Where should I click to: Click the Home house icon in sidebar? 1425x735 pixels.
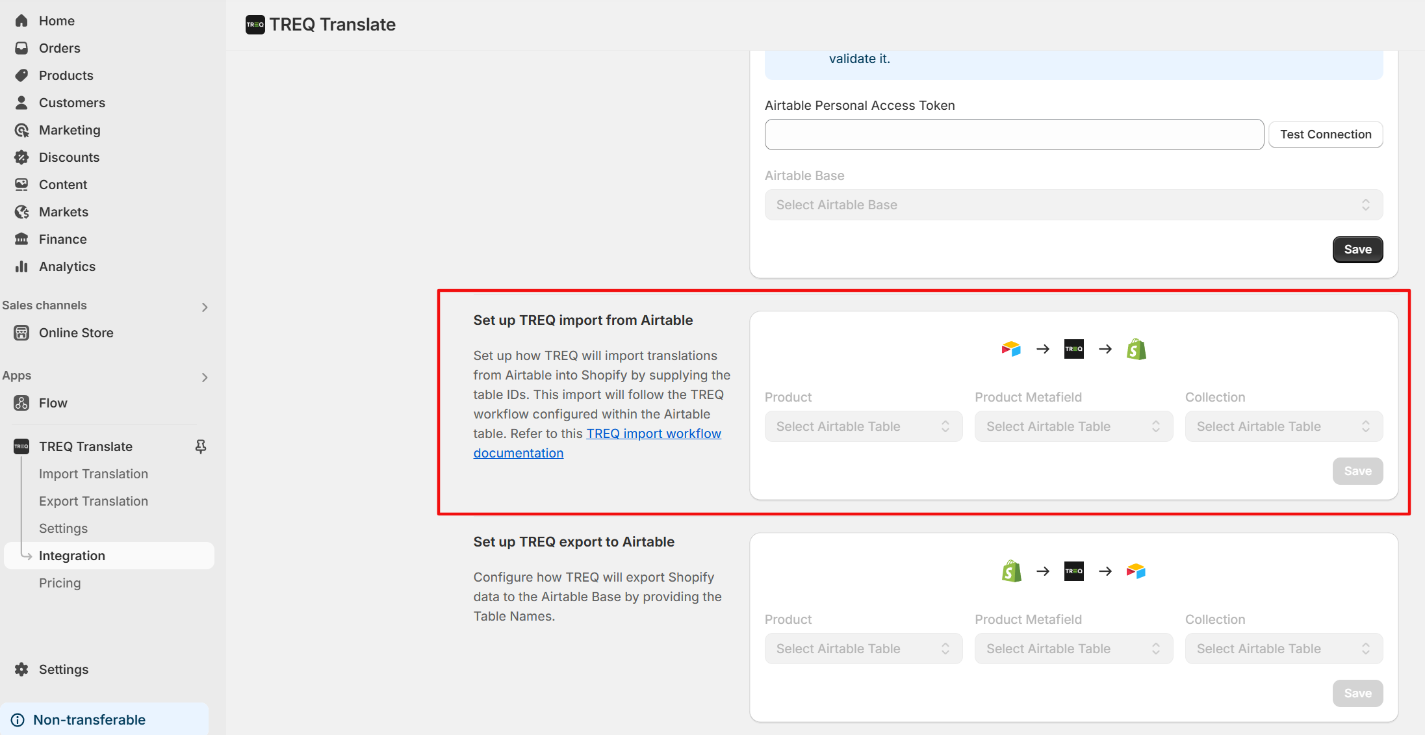point(21,21)
